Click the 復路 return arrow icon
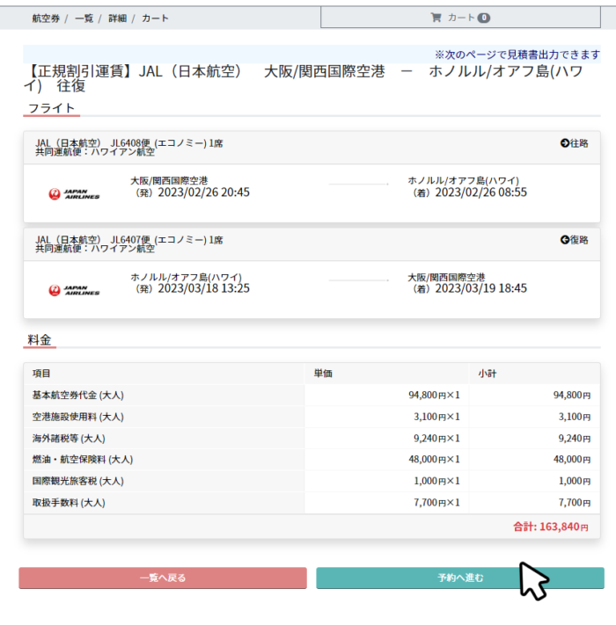 pos(565,240)
